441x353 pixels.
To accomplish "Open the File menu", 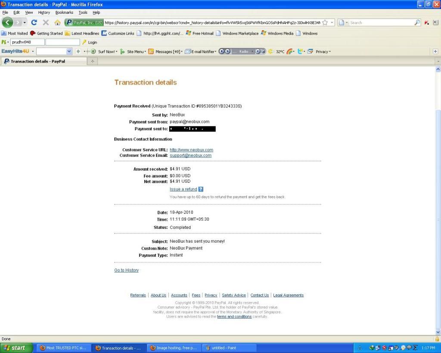I will [5, 12].
